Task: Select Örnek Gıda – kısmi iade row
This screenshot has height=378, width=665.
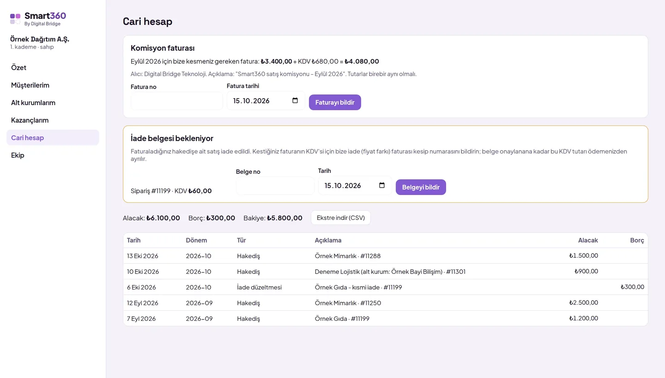Action: 386,287
